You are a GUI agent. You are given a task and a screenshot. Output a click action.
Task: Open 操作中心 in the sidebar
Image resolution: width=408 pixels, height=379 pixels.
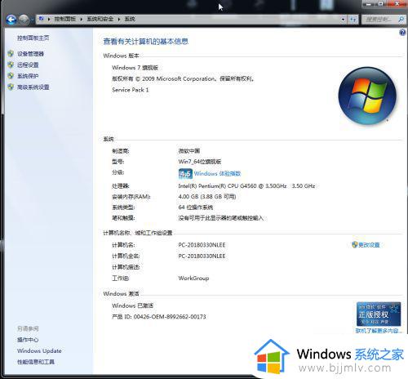click(28, 340)
